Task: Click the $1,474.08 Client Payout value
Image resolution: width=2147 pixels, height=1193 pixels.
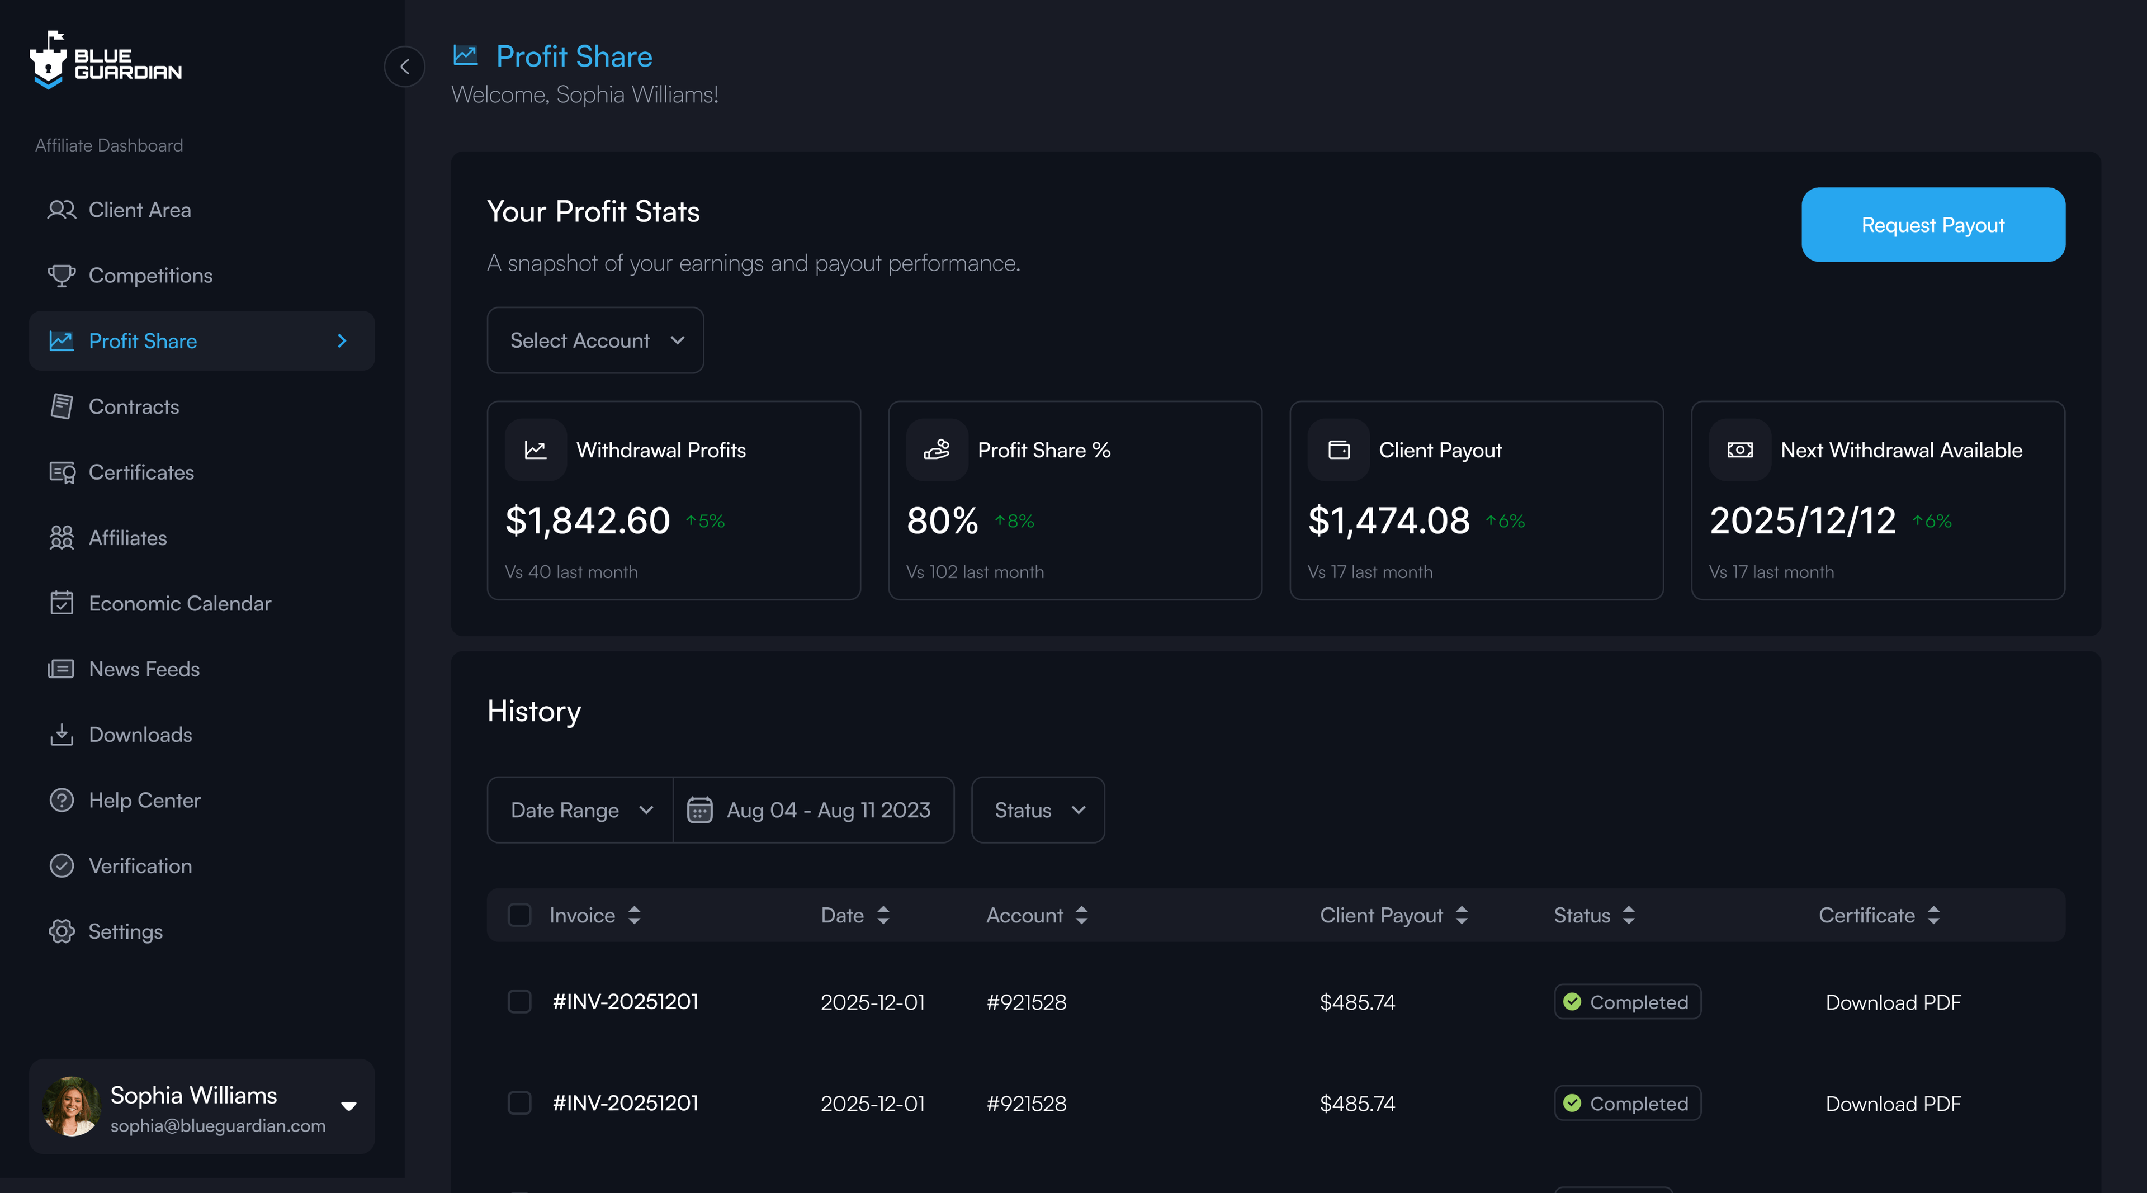Action: pos(1388,520)
